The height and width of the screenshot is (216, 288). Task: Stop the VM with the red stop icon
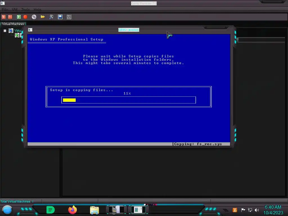[25, 17]
